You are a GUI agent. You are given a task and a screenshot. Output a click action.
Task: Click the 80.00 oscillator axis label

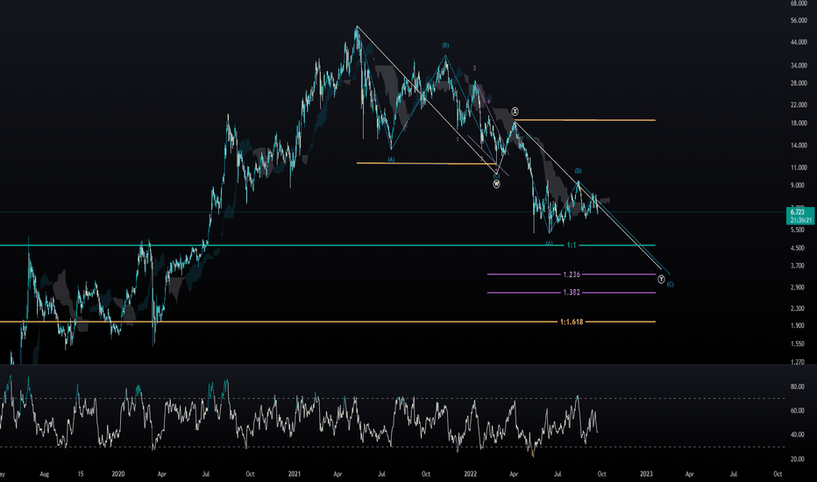pyautogui.click(x=797, y=386)
